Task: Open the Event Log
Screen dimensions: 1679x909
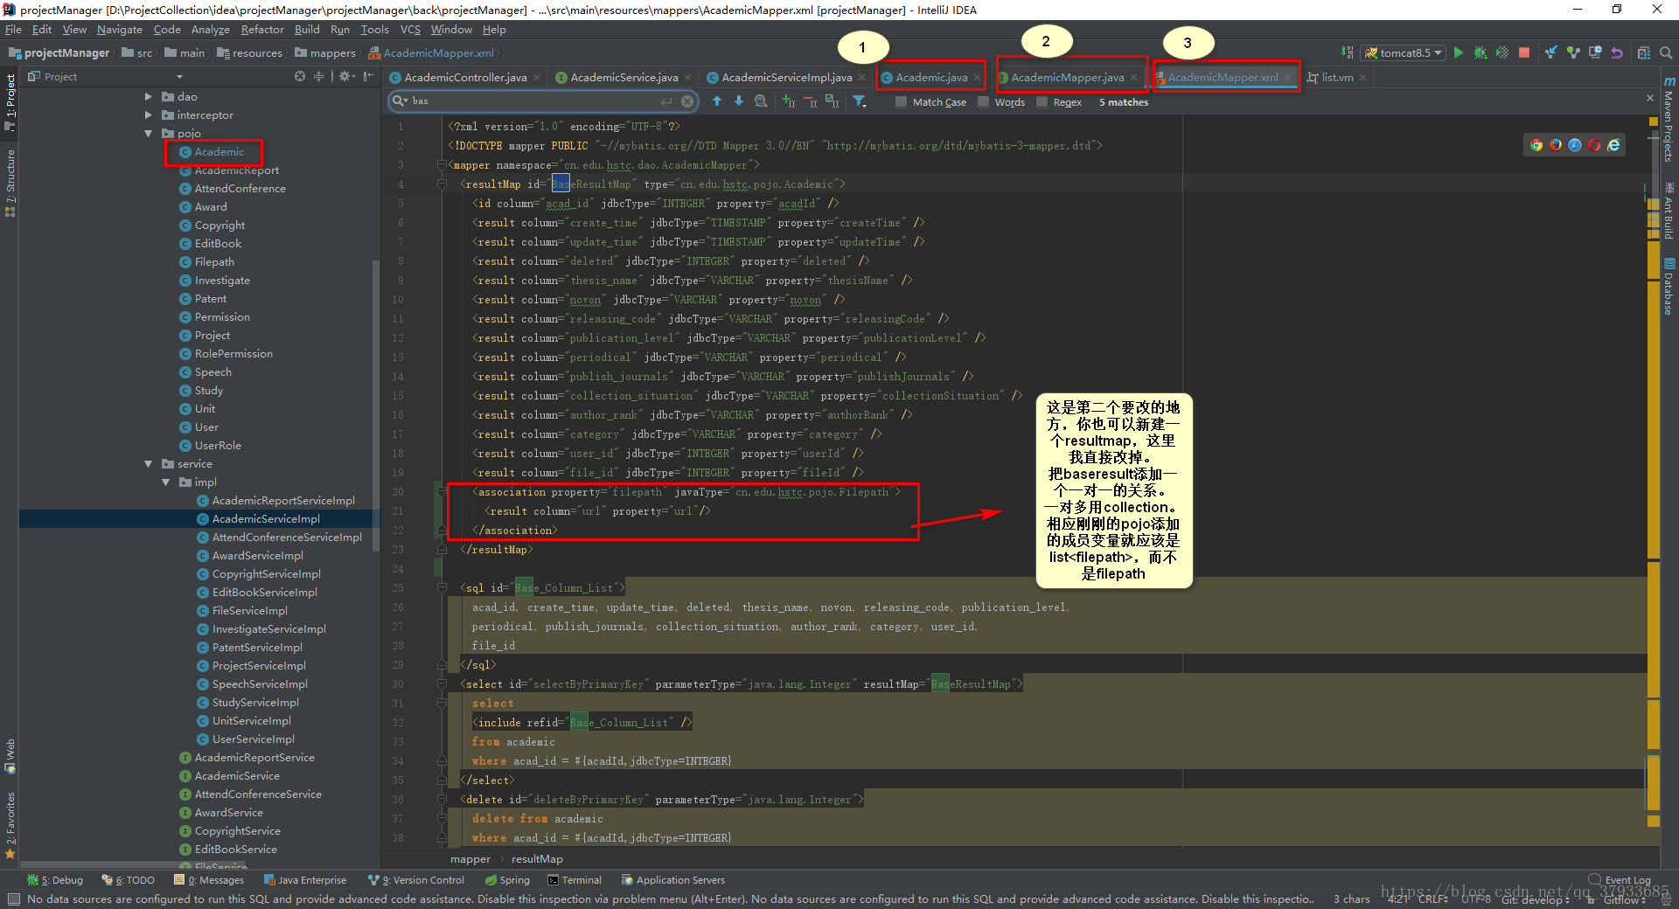Action: pyautogui.click(x=1620, y=880)
